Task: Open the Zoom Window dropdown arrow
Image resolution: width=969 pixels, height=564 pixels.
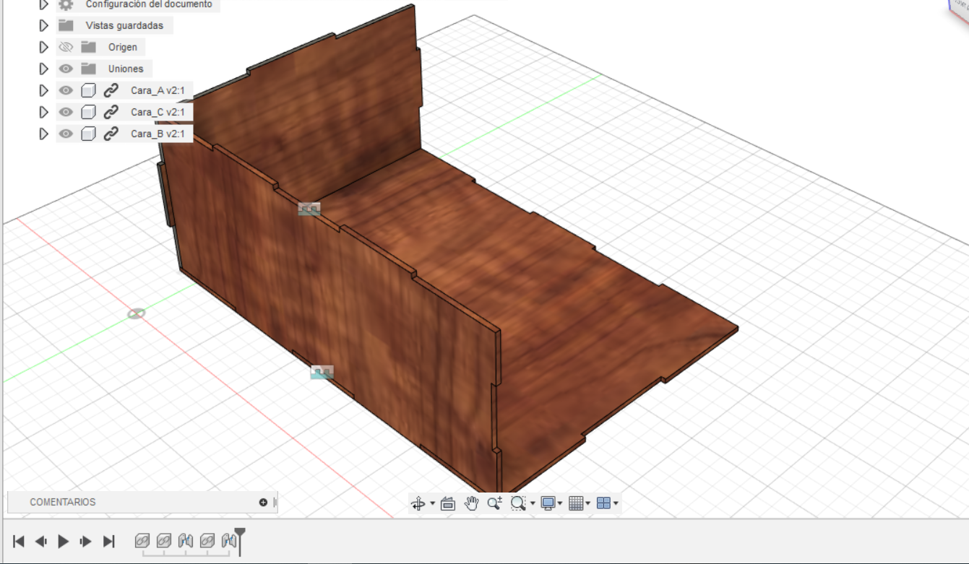Action: (x=533, y=503)
